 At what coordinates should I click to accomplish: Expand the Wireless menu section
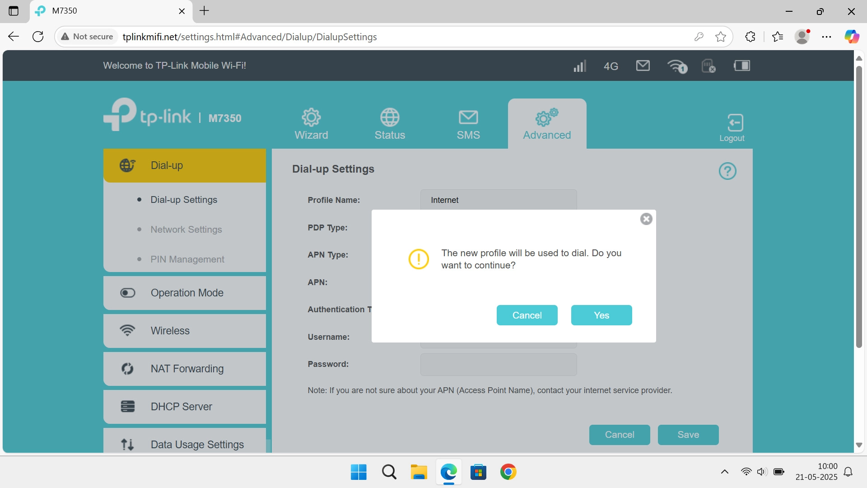tap(184, 331)
